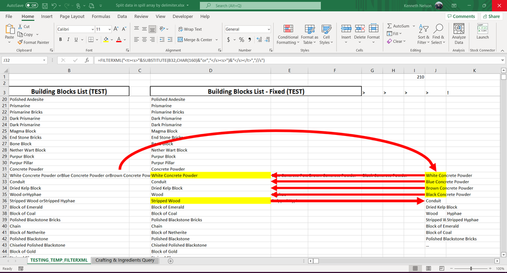Click Increase Font Size icon
Screen dimensions: 507x273
click(116, 29)
